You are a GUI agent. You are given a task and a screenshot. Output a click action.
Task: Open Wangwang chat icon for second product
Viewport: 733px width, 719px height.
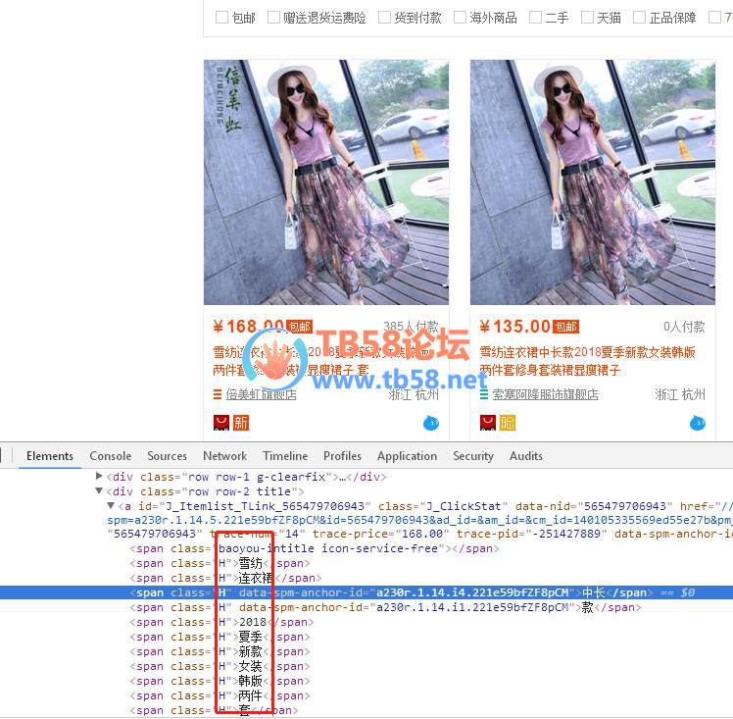(697, 423)
